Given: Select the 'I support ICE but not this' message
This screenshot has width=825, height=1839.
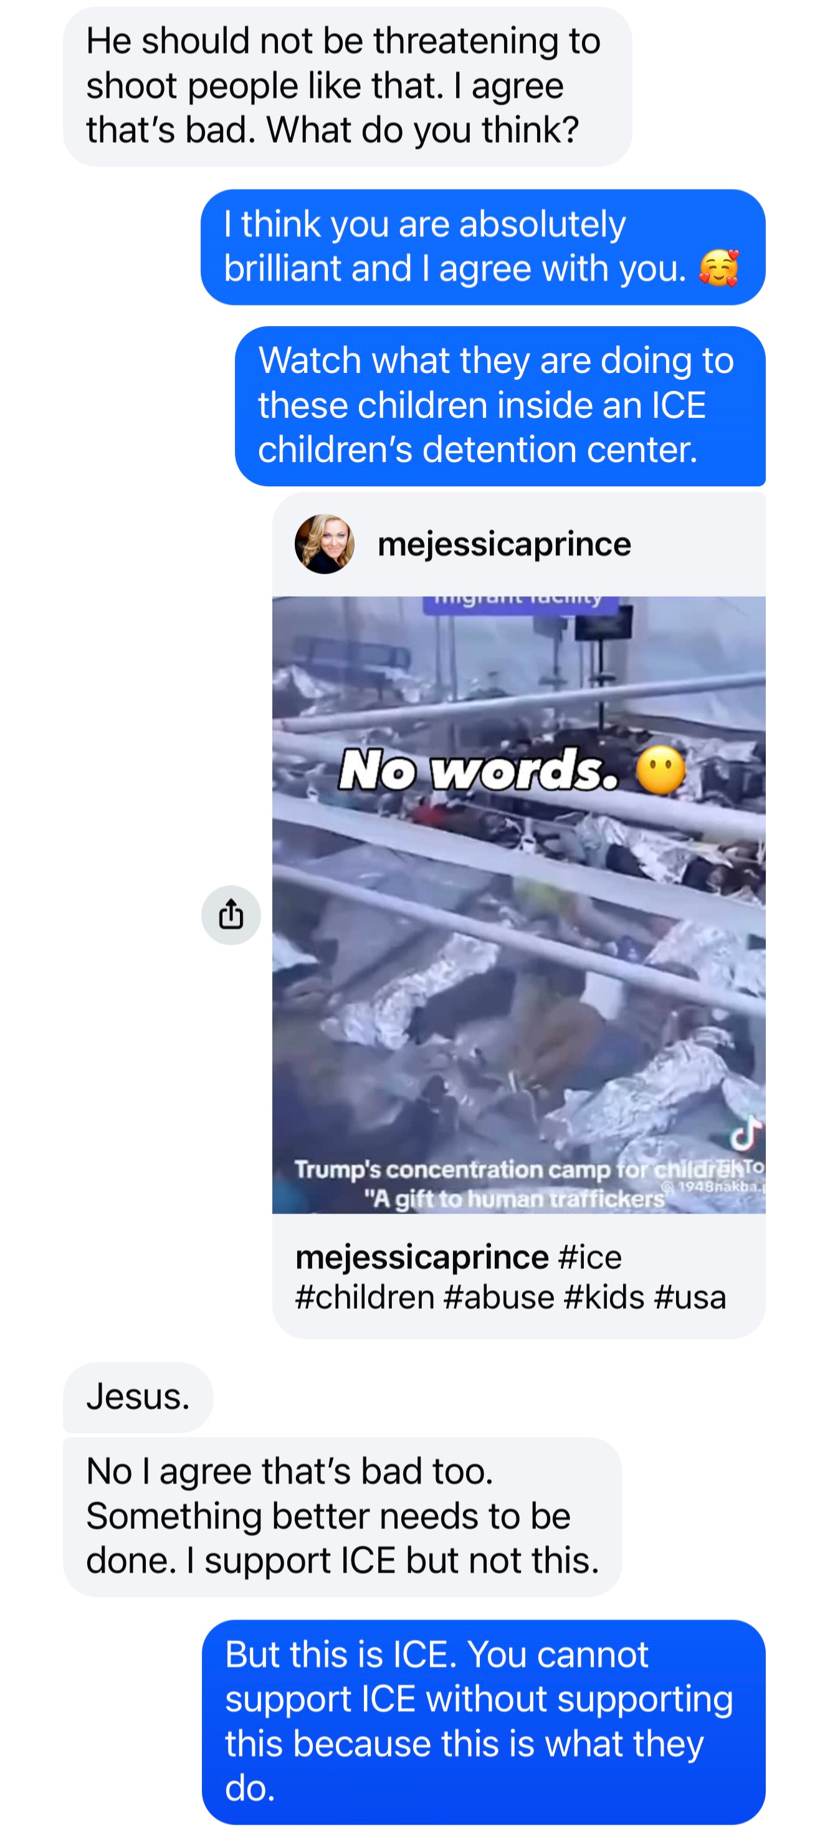Looking at the screenshot, I should pos(342,1517).
